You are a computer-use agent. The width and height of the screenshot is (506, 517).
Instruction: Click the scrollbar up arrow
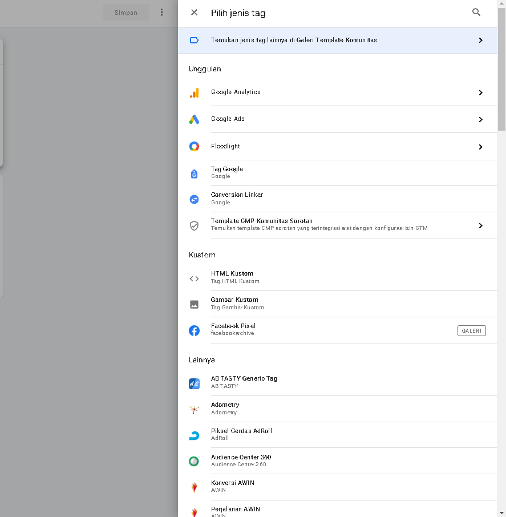pyautogui.click(x=501, y=3)
